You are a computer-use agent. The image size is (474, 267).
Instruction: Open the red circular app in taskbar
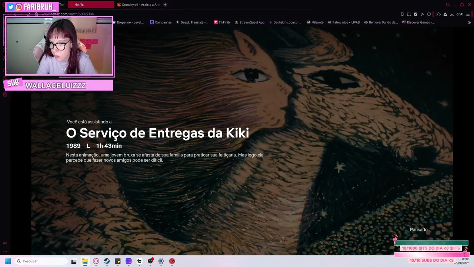172,261
